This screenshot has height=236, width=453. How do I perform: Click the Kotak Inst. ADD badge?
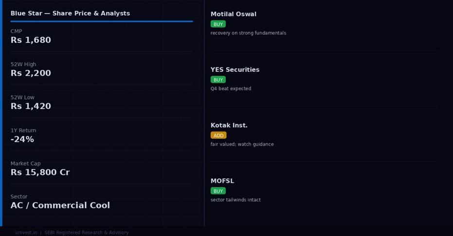click(218, 135)
